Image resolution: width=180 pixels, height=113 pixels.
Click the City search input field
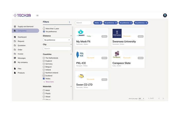pos(57,49)
